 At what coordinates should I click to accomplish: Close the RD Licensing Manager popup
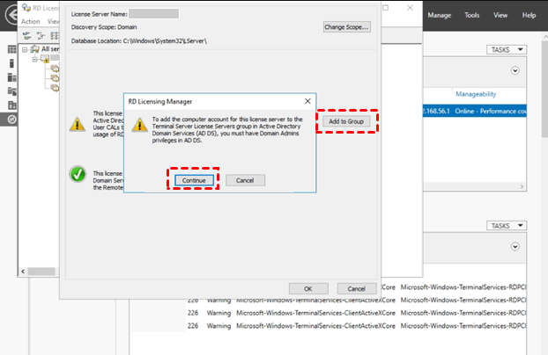[x=307, y=101]
